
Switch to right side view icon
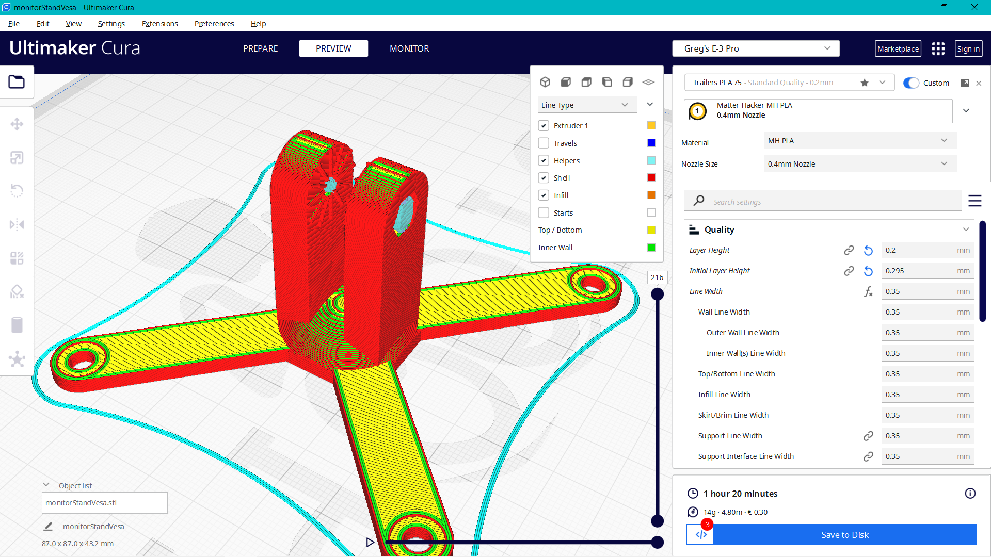pyautogui.click(x=628, y=82)
